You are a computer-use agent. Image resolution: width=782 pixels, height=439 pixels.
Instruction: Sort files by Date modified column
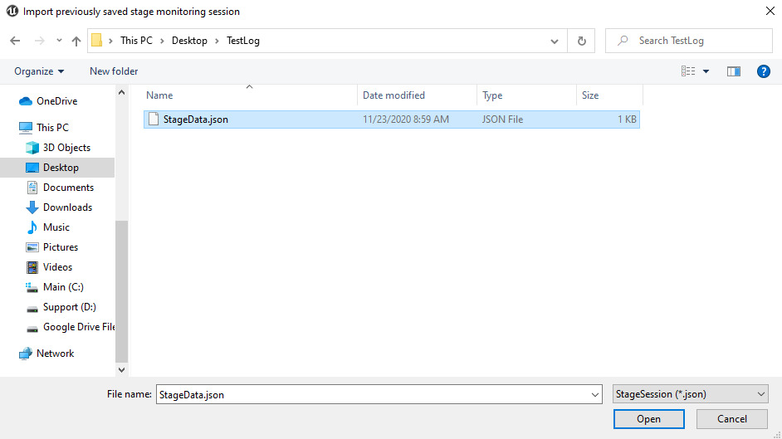click(393, 95)
